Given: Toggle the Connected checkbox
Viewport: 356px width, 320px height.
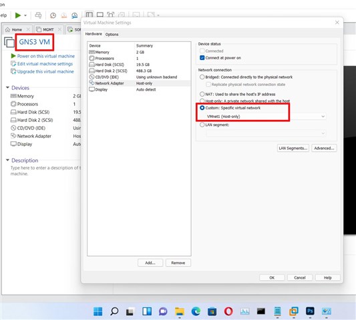Looking at the screenshot, I should (202, 51).
